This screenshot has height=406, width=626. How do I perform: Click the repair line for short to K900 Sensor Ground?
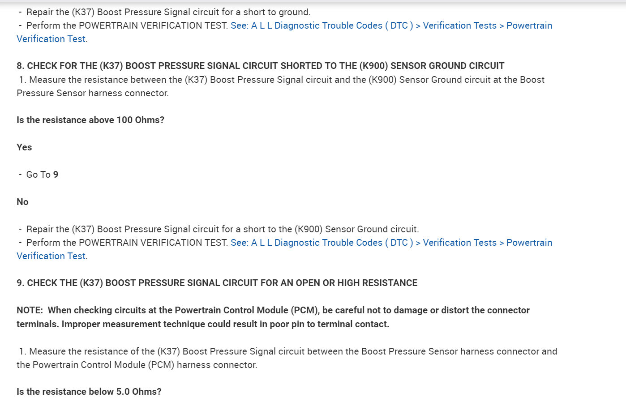pyautogui.click(x=222, y=229)
